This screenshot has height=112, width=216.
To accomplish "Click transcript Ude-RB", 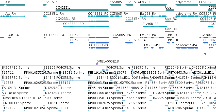I will click(171, 29).
